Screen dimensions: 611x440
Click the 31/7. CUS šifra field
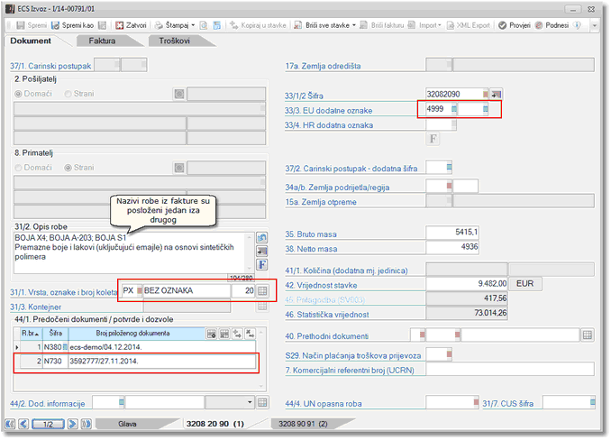point(569,402)
